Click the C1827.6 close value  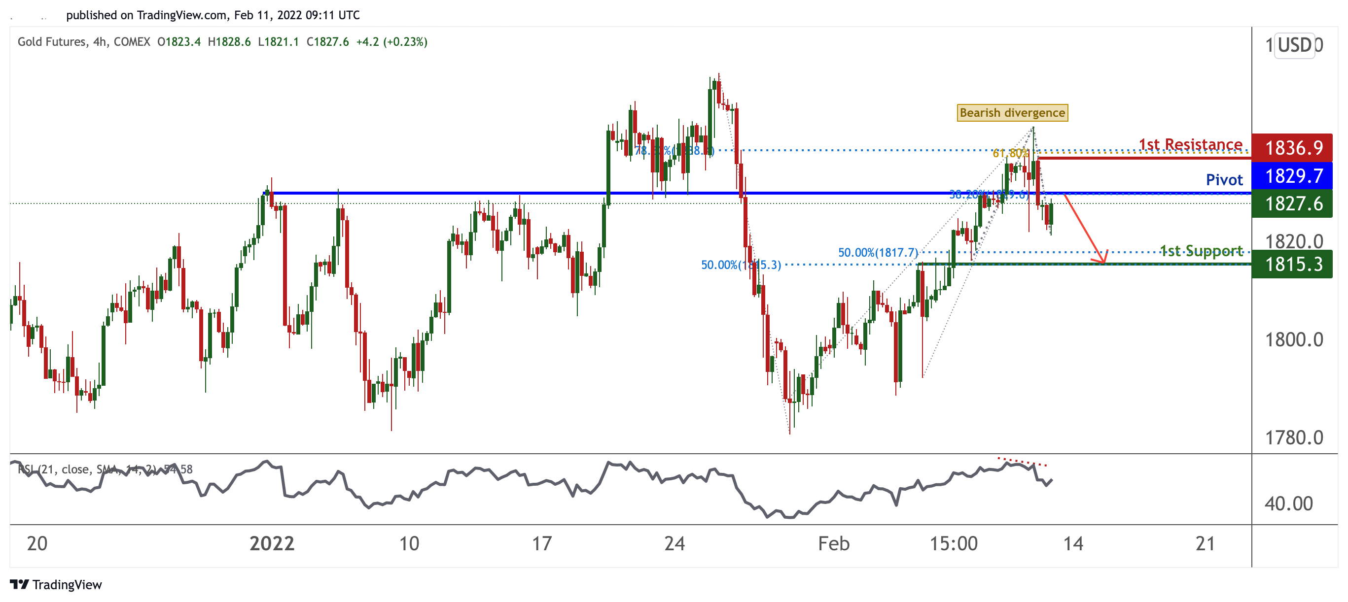tap(327, 42)
